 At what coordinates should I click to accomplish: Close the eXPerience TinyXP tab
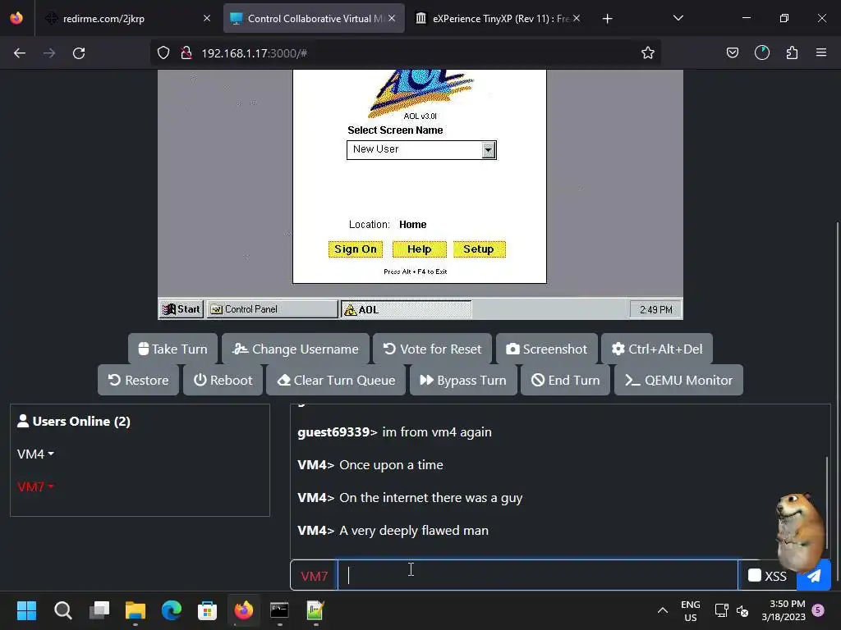coord(577,18)
